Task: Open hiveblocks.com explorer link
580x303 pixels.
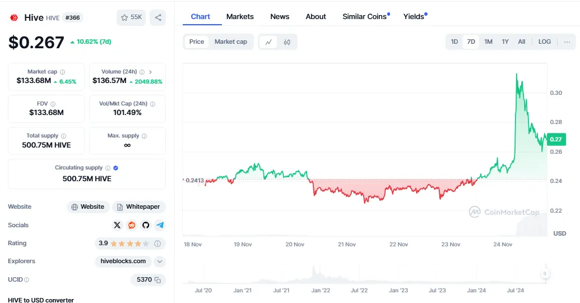Action: pyautogui.click(x=123, y=261)
